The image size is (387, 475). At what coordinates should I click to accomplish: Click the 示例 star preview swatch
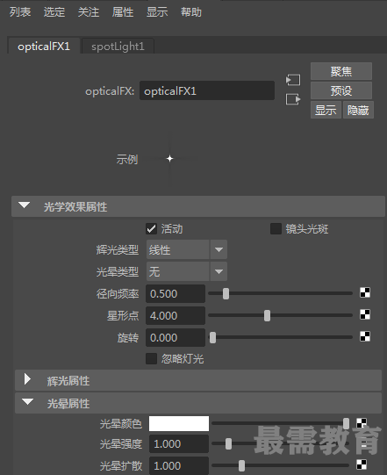click(170, 158)
